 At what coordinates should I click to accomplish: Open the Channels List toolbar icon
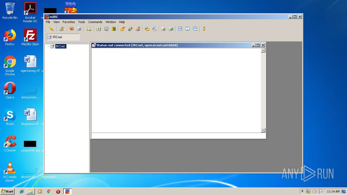79,29
